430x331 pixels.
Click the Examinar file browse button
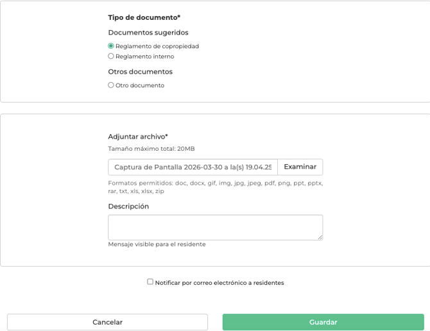tap(300, 167)
